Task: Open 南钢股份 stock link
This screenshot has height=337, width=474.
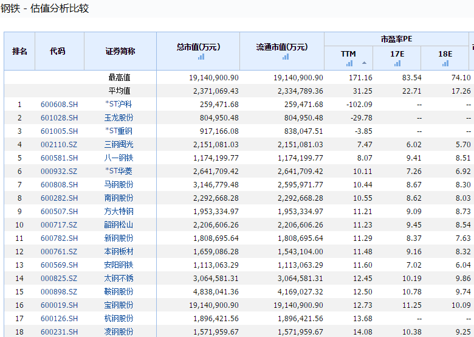Action: [118, 198]
